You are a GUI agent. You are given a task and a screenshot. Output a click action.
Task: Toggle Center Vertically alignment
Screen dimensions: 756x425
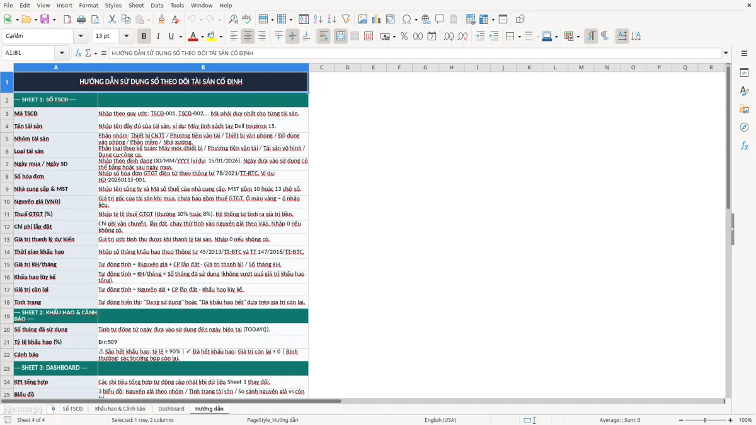292,37
